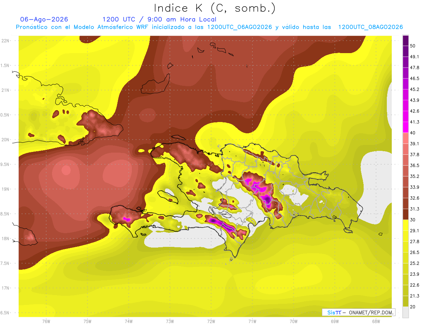Screen dimensions: 422x326
Task: Click the legend value '22.6'
Action: click(x=415, y=285)
